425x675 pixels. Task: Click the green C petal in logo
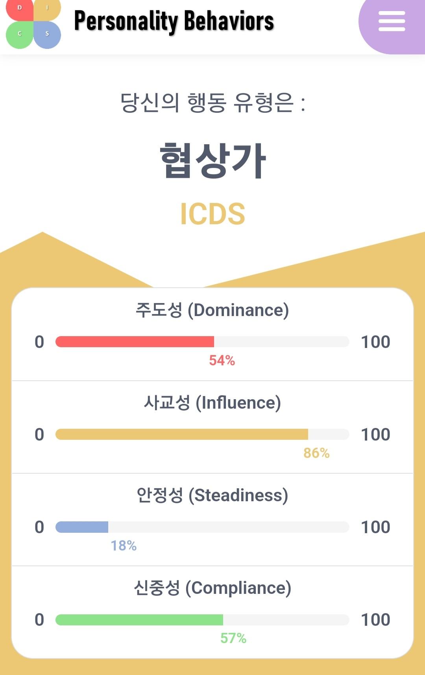click(20, 35)
